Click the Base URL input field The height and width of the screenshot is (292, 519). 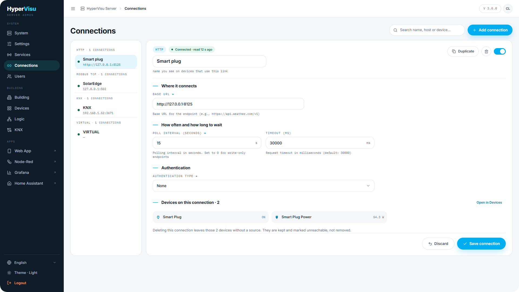click(228, 104)
